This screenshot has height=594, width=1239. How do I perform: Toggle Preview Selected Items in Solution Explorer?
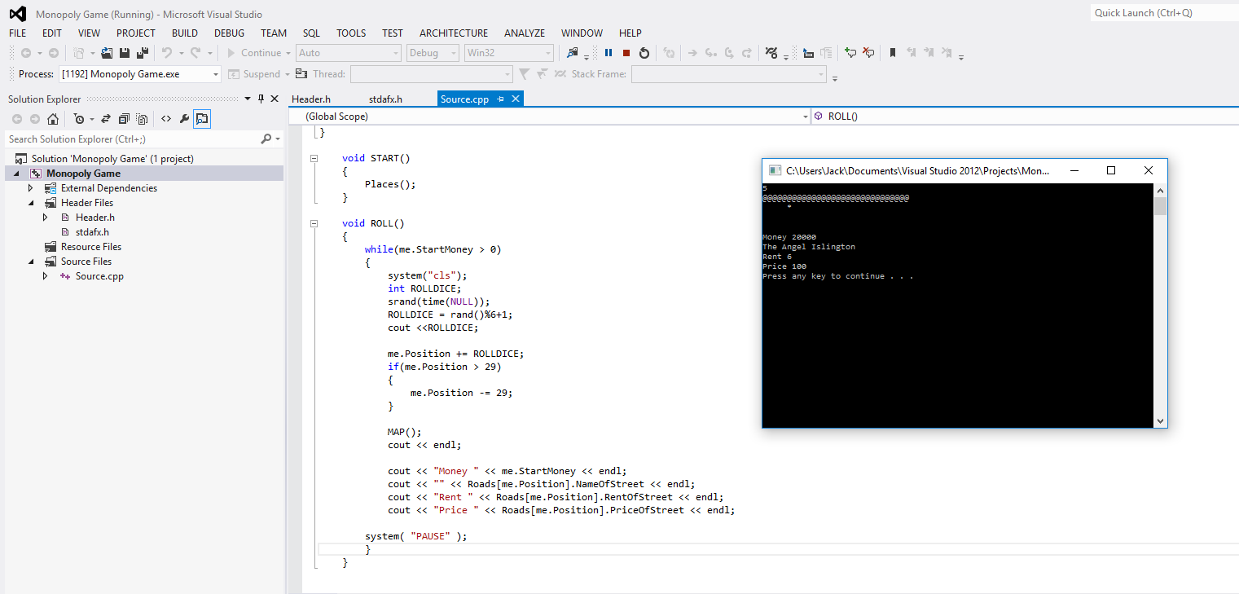202,119
